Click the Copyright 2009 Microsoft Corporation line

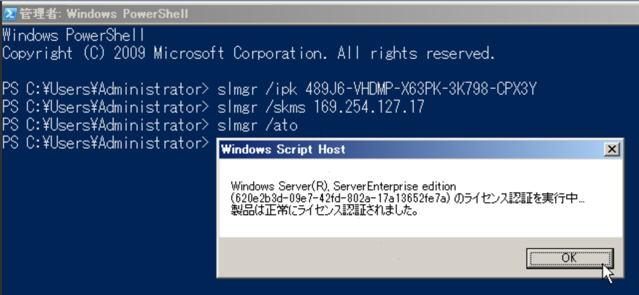pyautogui.click(x=248, y=53)
